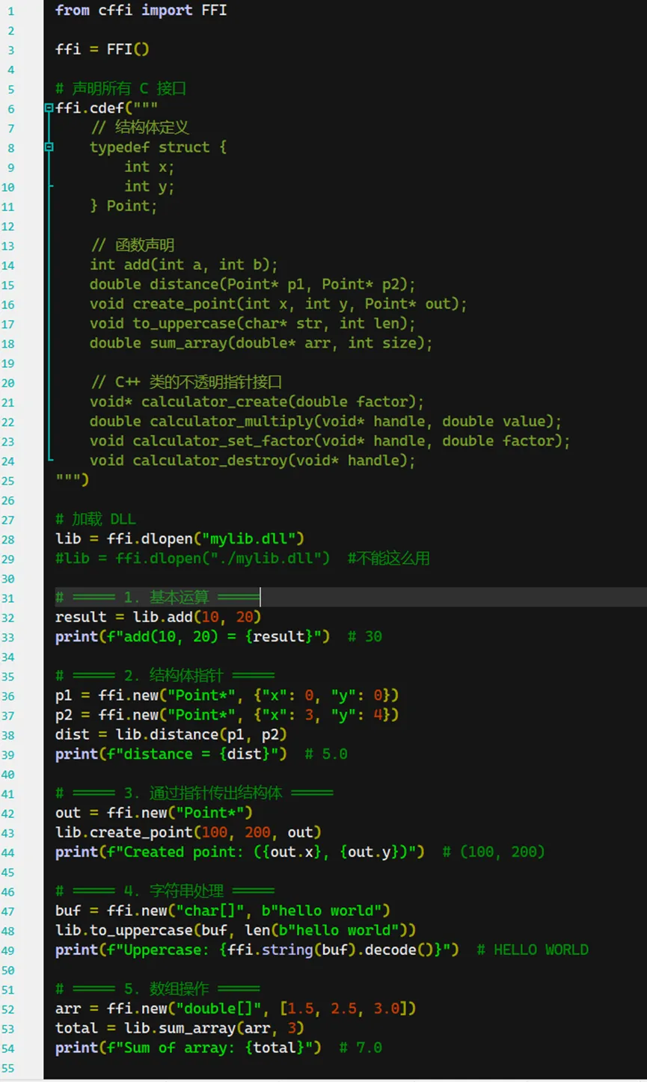Click the '2. 结构体指针' section comment
The width and height of the screenshot is (647, 1082).
pyautogui.click(x=165, y=675)
